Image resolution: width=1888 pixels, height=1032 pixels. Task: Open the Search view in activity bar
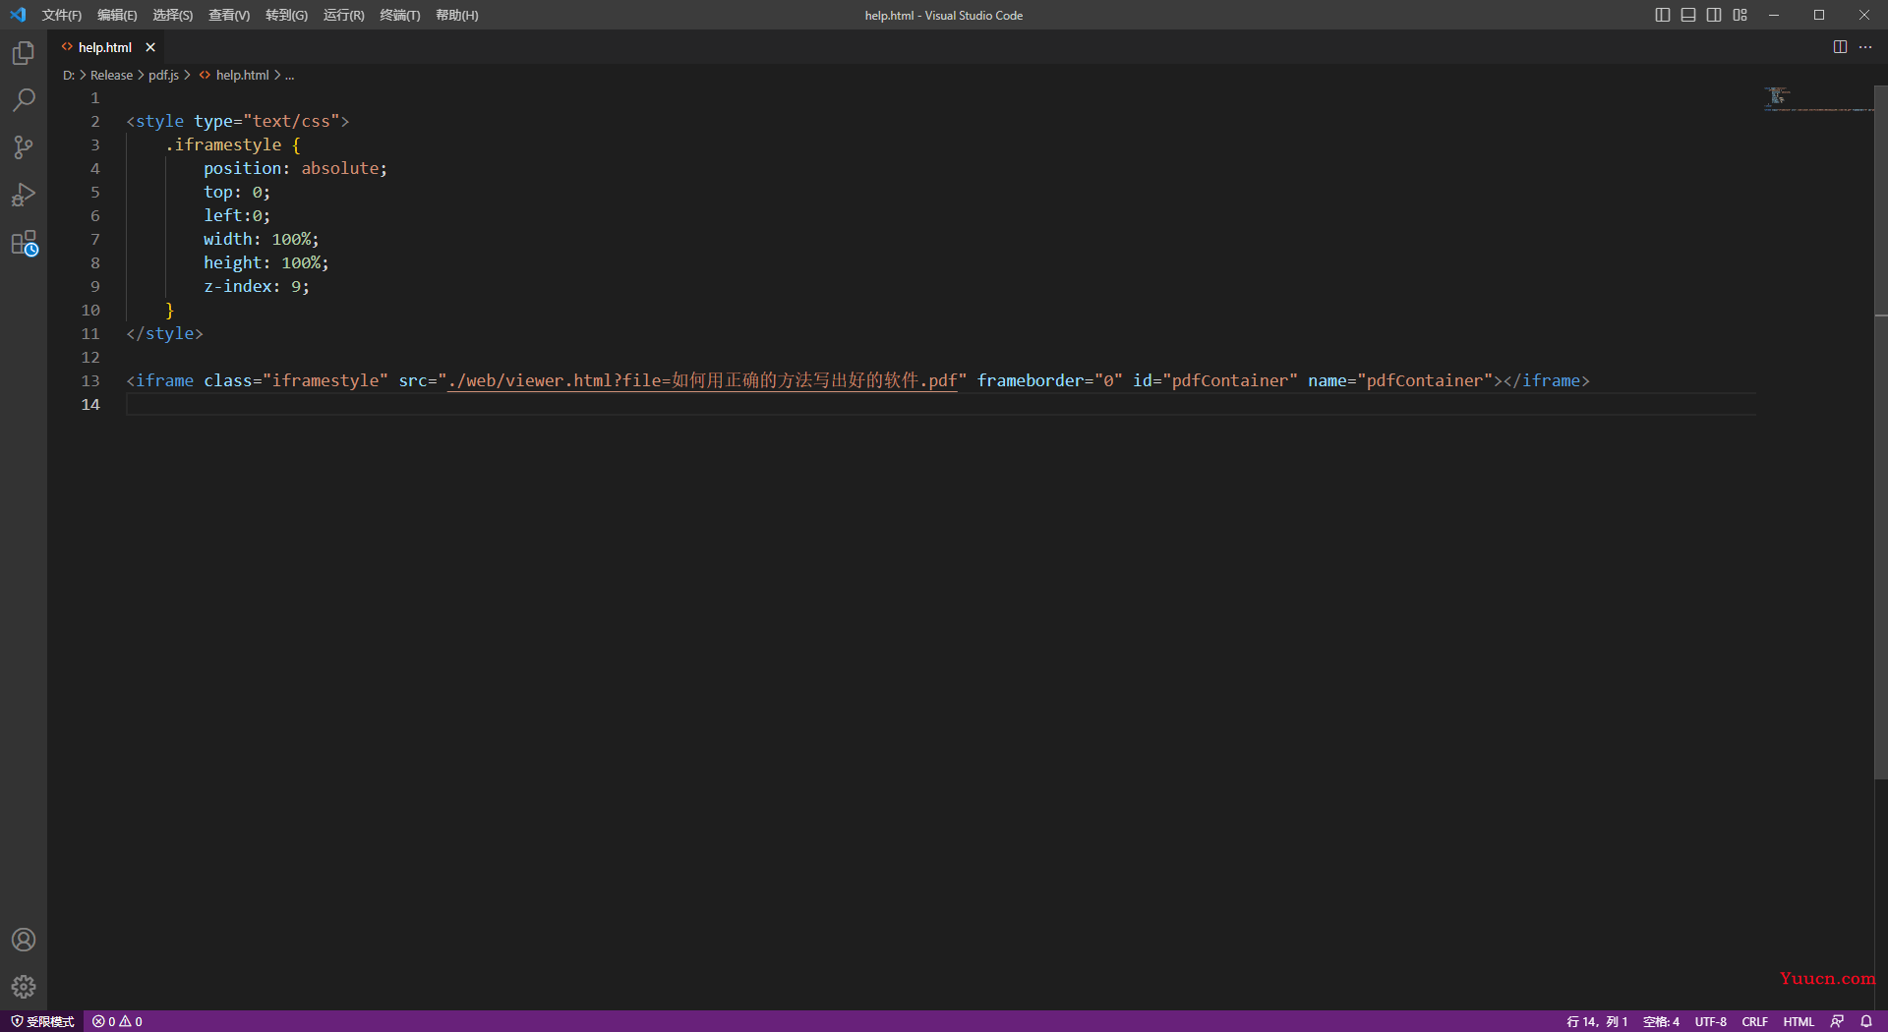click(x=24, y=100)
